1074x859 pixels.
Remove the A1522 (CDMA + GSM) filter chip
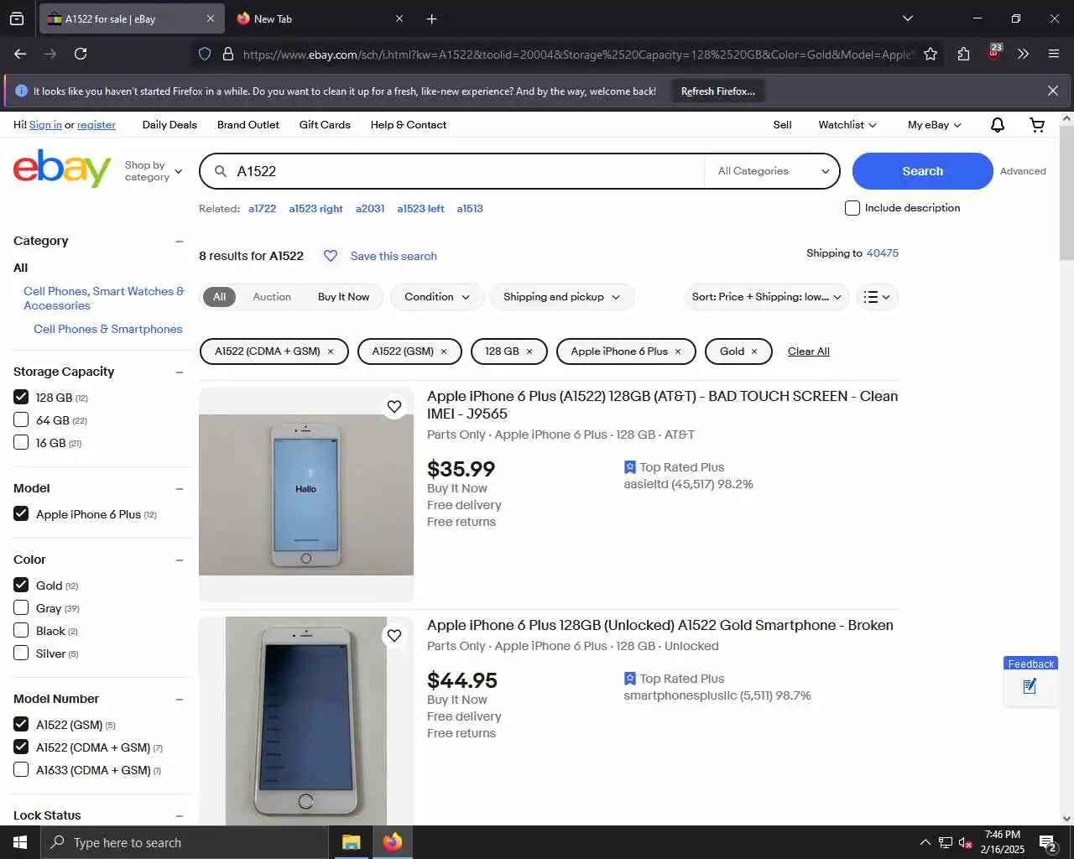pyautogui.click(x=331, y=351)
